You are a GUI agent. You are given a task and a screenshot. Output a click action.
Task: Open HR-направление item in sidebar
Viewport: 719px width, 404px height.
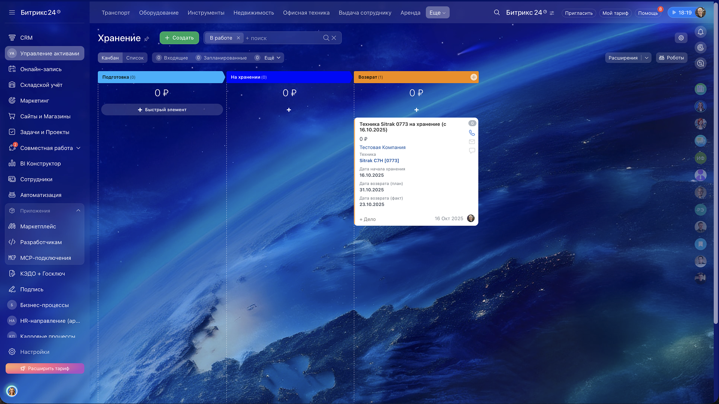click(x=45, y=321)
